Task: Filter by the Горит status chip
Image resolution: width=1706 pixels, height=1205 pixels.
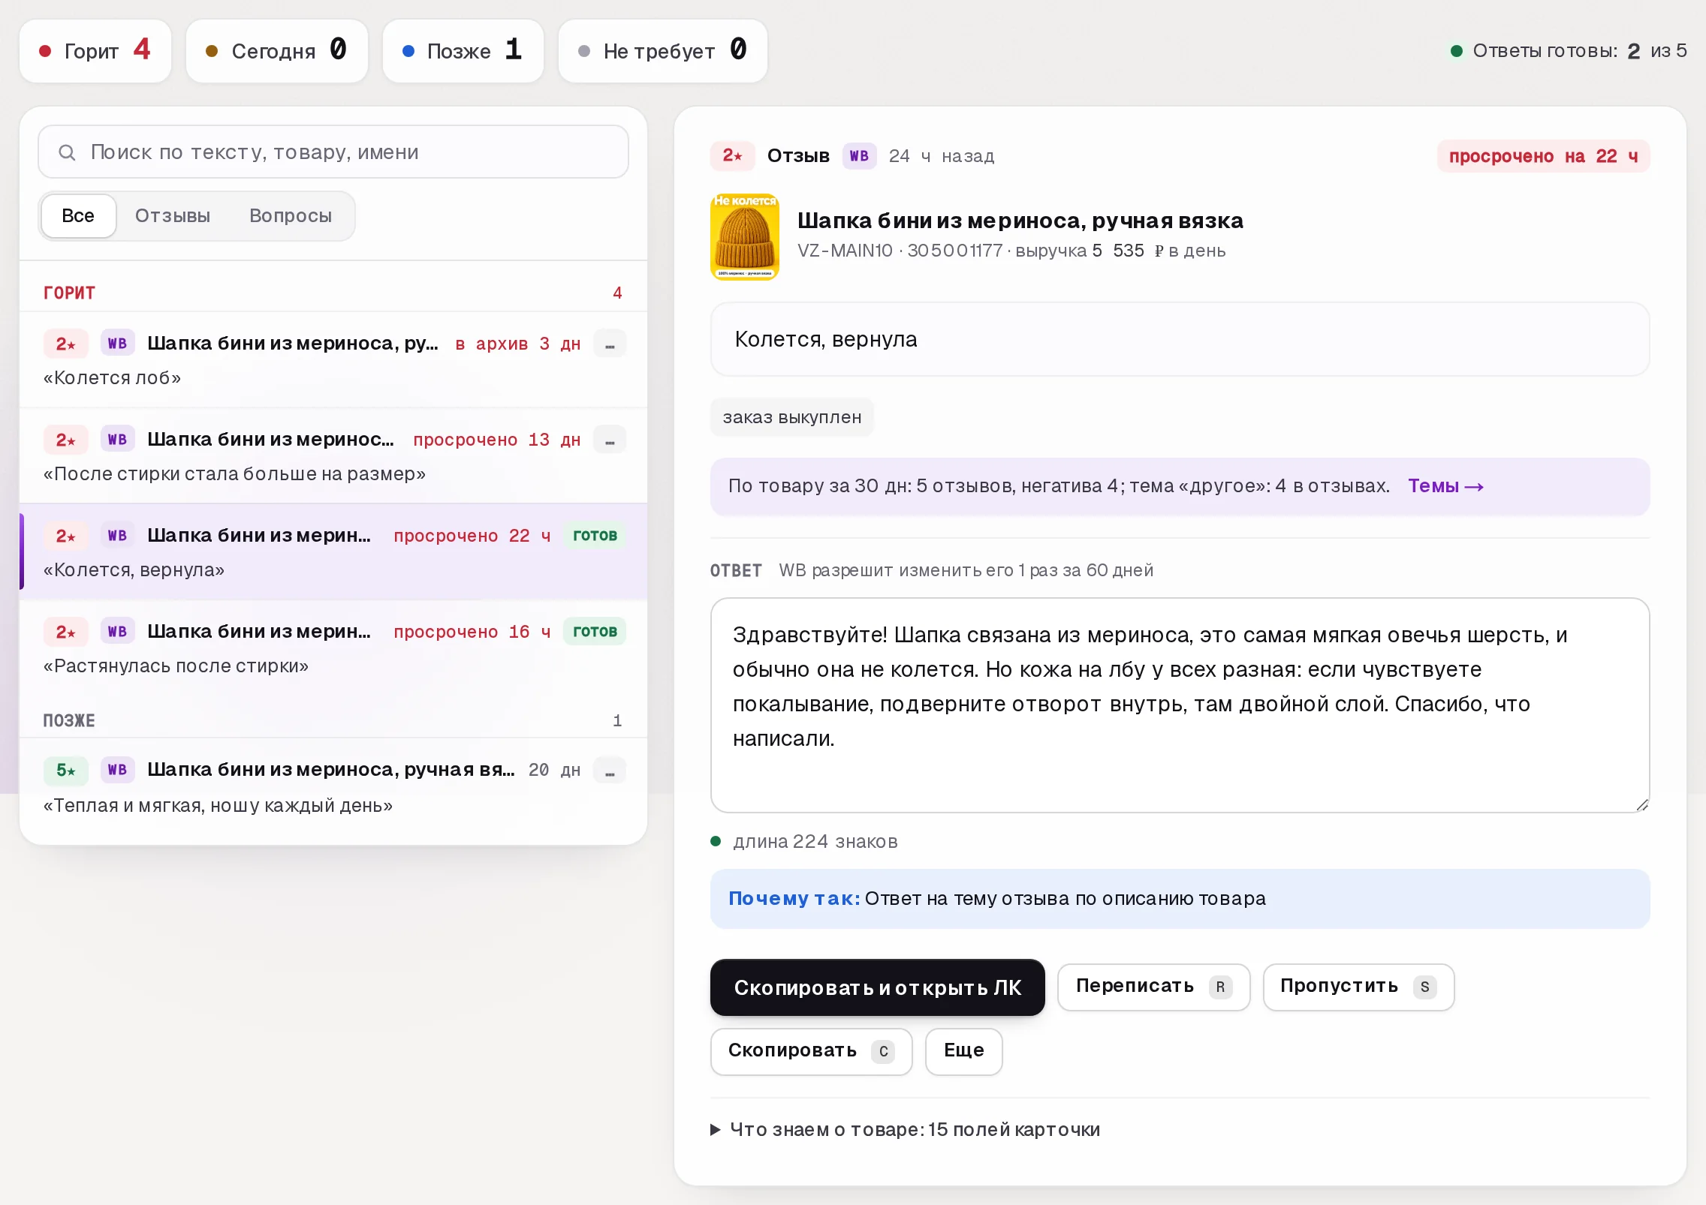Action: (x=95, y=51)
